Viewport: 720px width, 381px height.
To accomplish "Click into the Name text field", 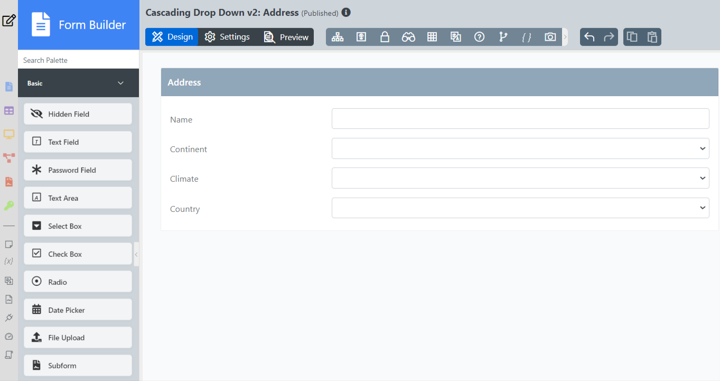I will [x=520, y=119].
